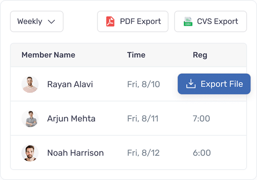257x180 pixels.
Task: Select the Noah Harrison name
Action: [75, 153]
